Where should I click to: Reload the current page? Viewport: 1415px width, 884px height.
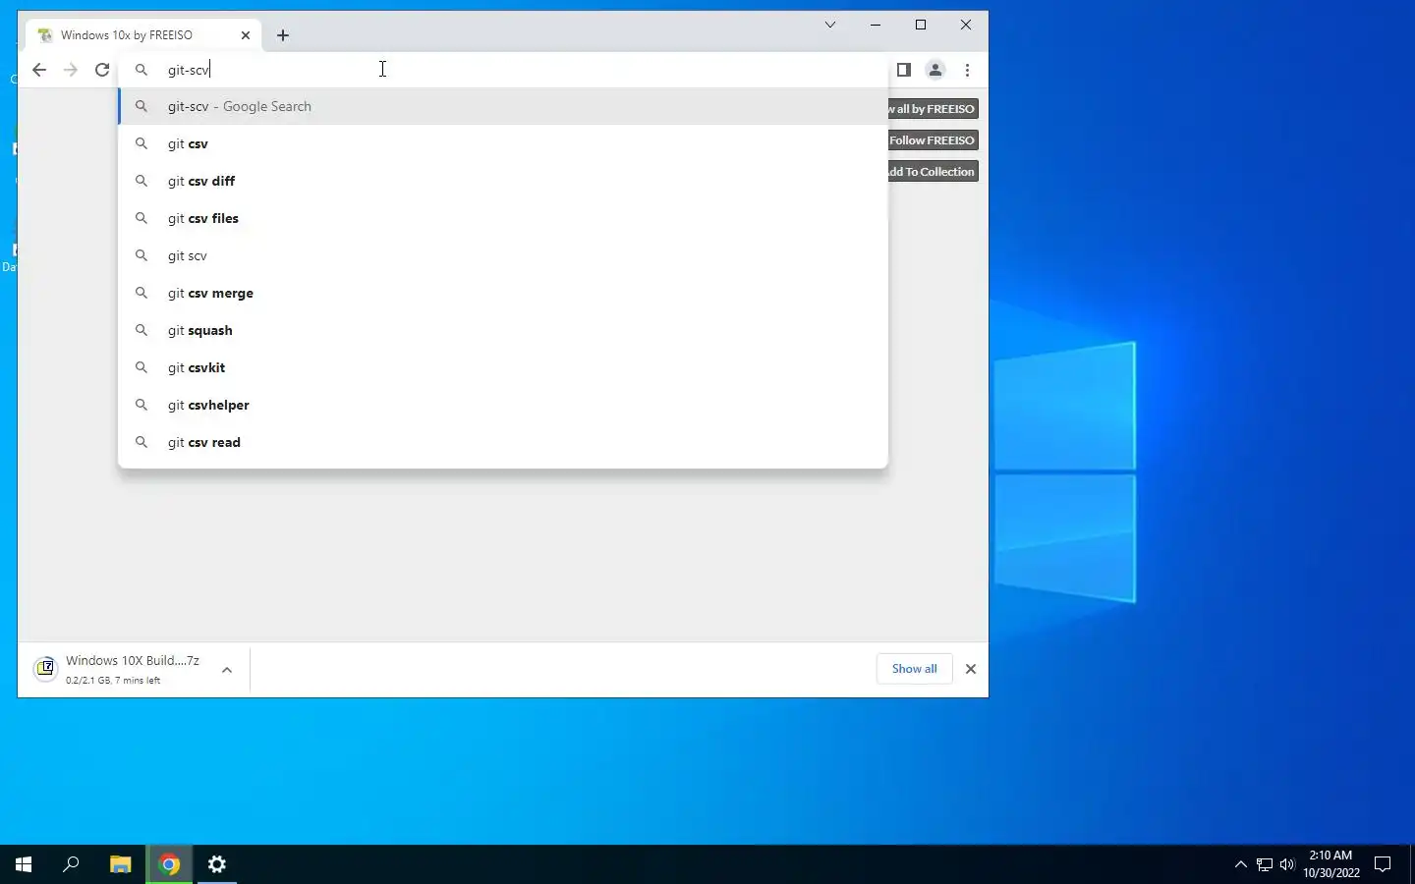point(102,70)
